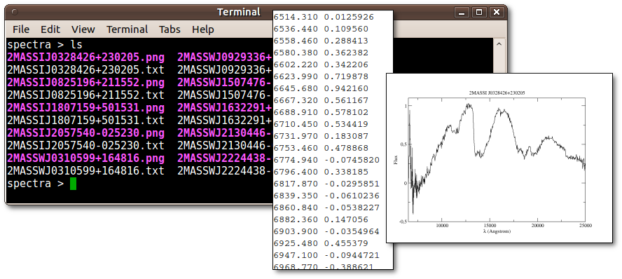Open the Edit menu in Terminal
Image resolution: width=622 pixels, height=279 pixels.
pyautogui.click(x=50, y=29)
